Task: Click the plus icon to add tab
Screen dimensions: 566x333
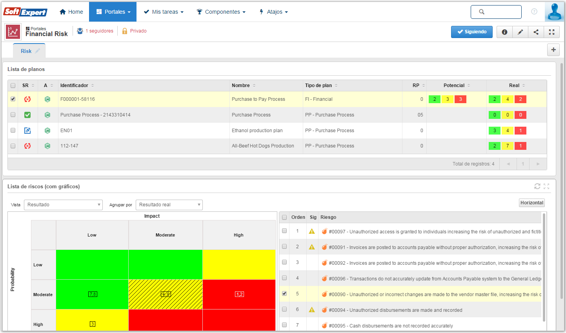Action: tap(553, 50)
